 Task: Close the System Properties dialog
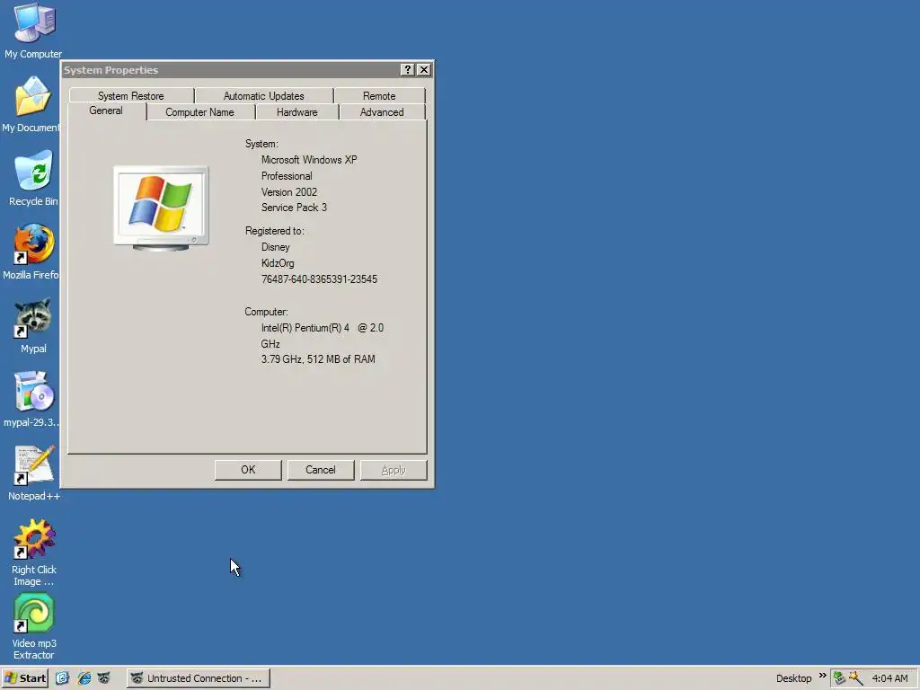point(424,70)
